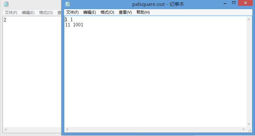Click resize grip at palsquare.out bottom-right corner
The height and width of the screenshot is (136, 255).
tap(249, 130)
